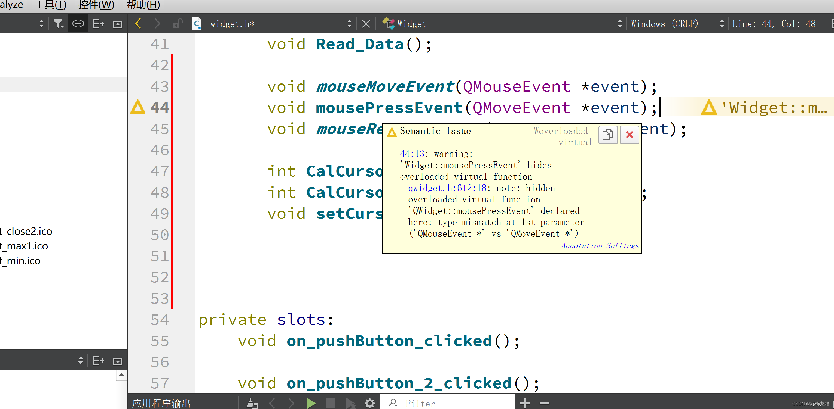
Task: Go back in editor navigation history
Action: (x=138, y=24)
